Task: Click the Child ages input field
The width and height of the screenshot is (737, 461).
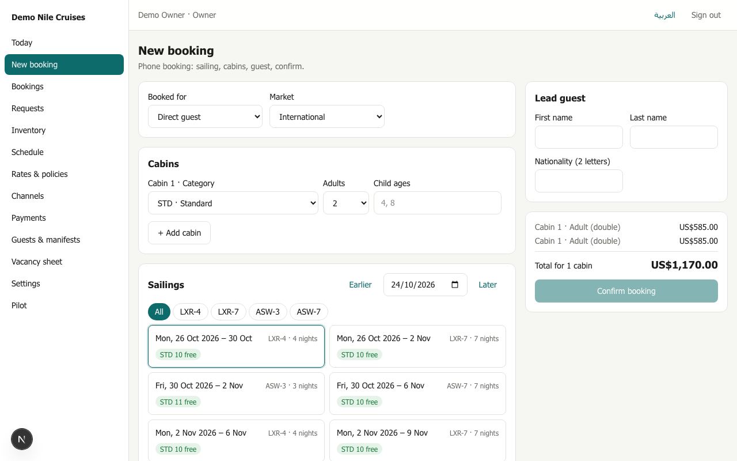Action: (x=438, y=203)
